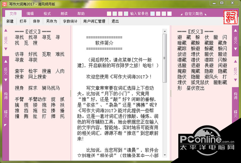Pick the light blue background color swatch

[x=153, y=14]
